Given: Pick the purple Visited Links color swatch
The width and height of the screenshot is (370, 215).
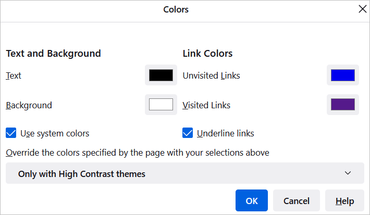Looking at the screenshot, I should click(342, 105).
